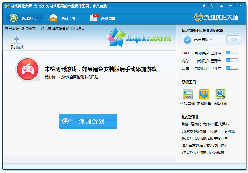248x173 pixels.
Task: Click the 玩游戏时保护电脑资源 heading
Action: coord(203,30)
